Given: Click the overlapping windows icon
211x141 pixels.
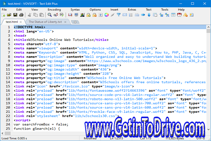Looking at the screenshot, I should (155, 15).
